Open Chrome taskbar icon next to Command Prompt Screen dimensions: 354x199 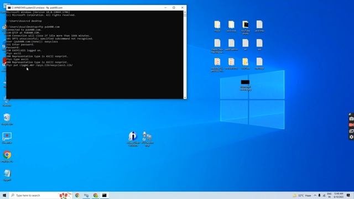(x=96, y=195)
